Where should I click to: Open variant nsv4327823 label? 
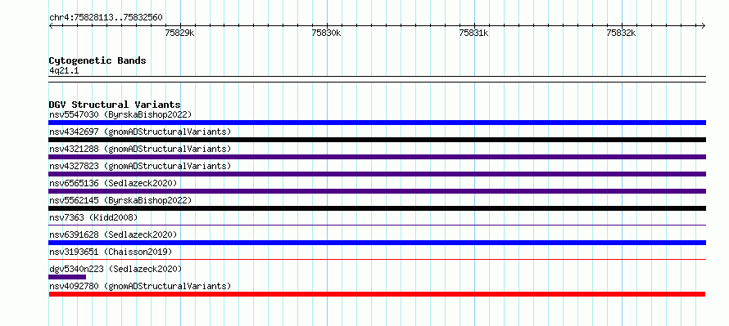[140, 166]
